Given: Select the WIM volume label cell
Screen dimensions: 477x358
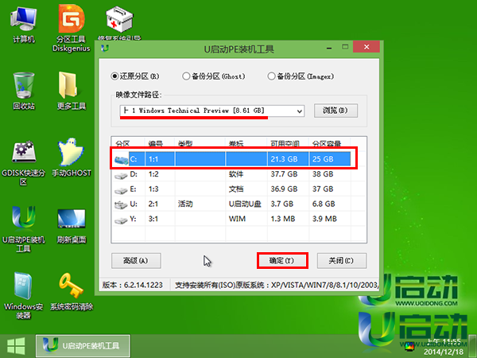Looking at the screenshot, I should click(237, 219).
